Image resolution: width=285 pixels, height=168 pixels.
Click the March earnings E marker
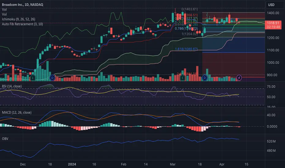(x=183, y=78)
